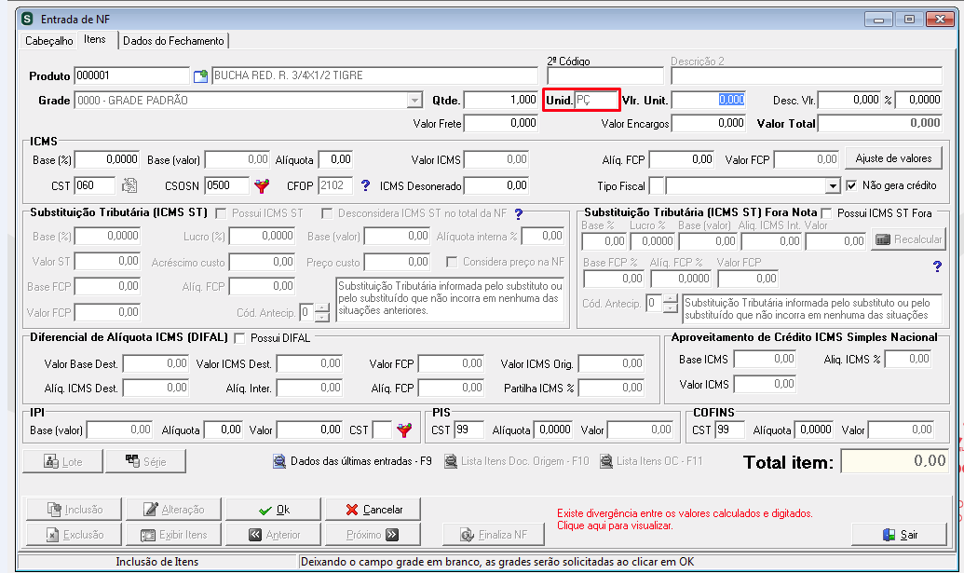Click the Série button
This screenshot has width=964, height=573.
145,461
